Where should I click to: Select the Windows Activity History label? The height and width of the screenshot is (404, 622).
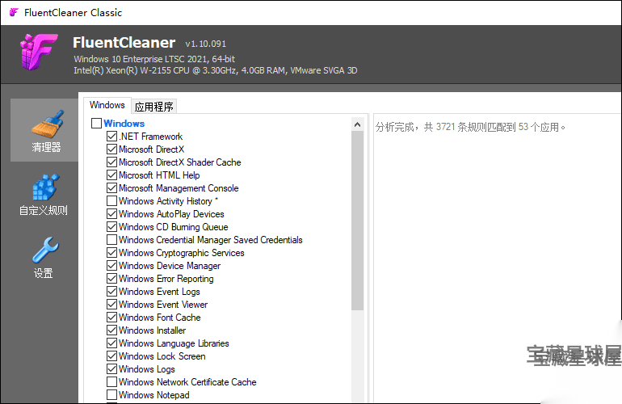pyautogui.click(x=168, y=201)
